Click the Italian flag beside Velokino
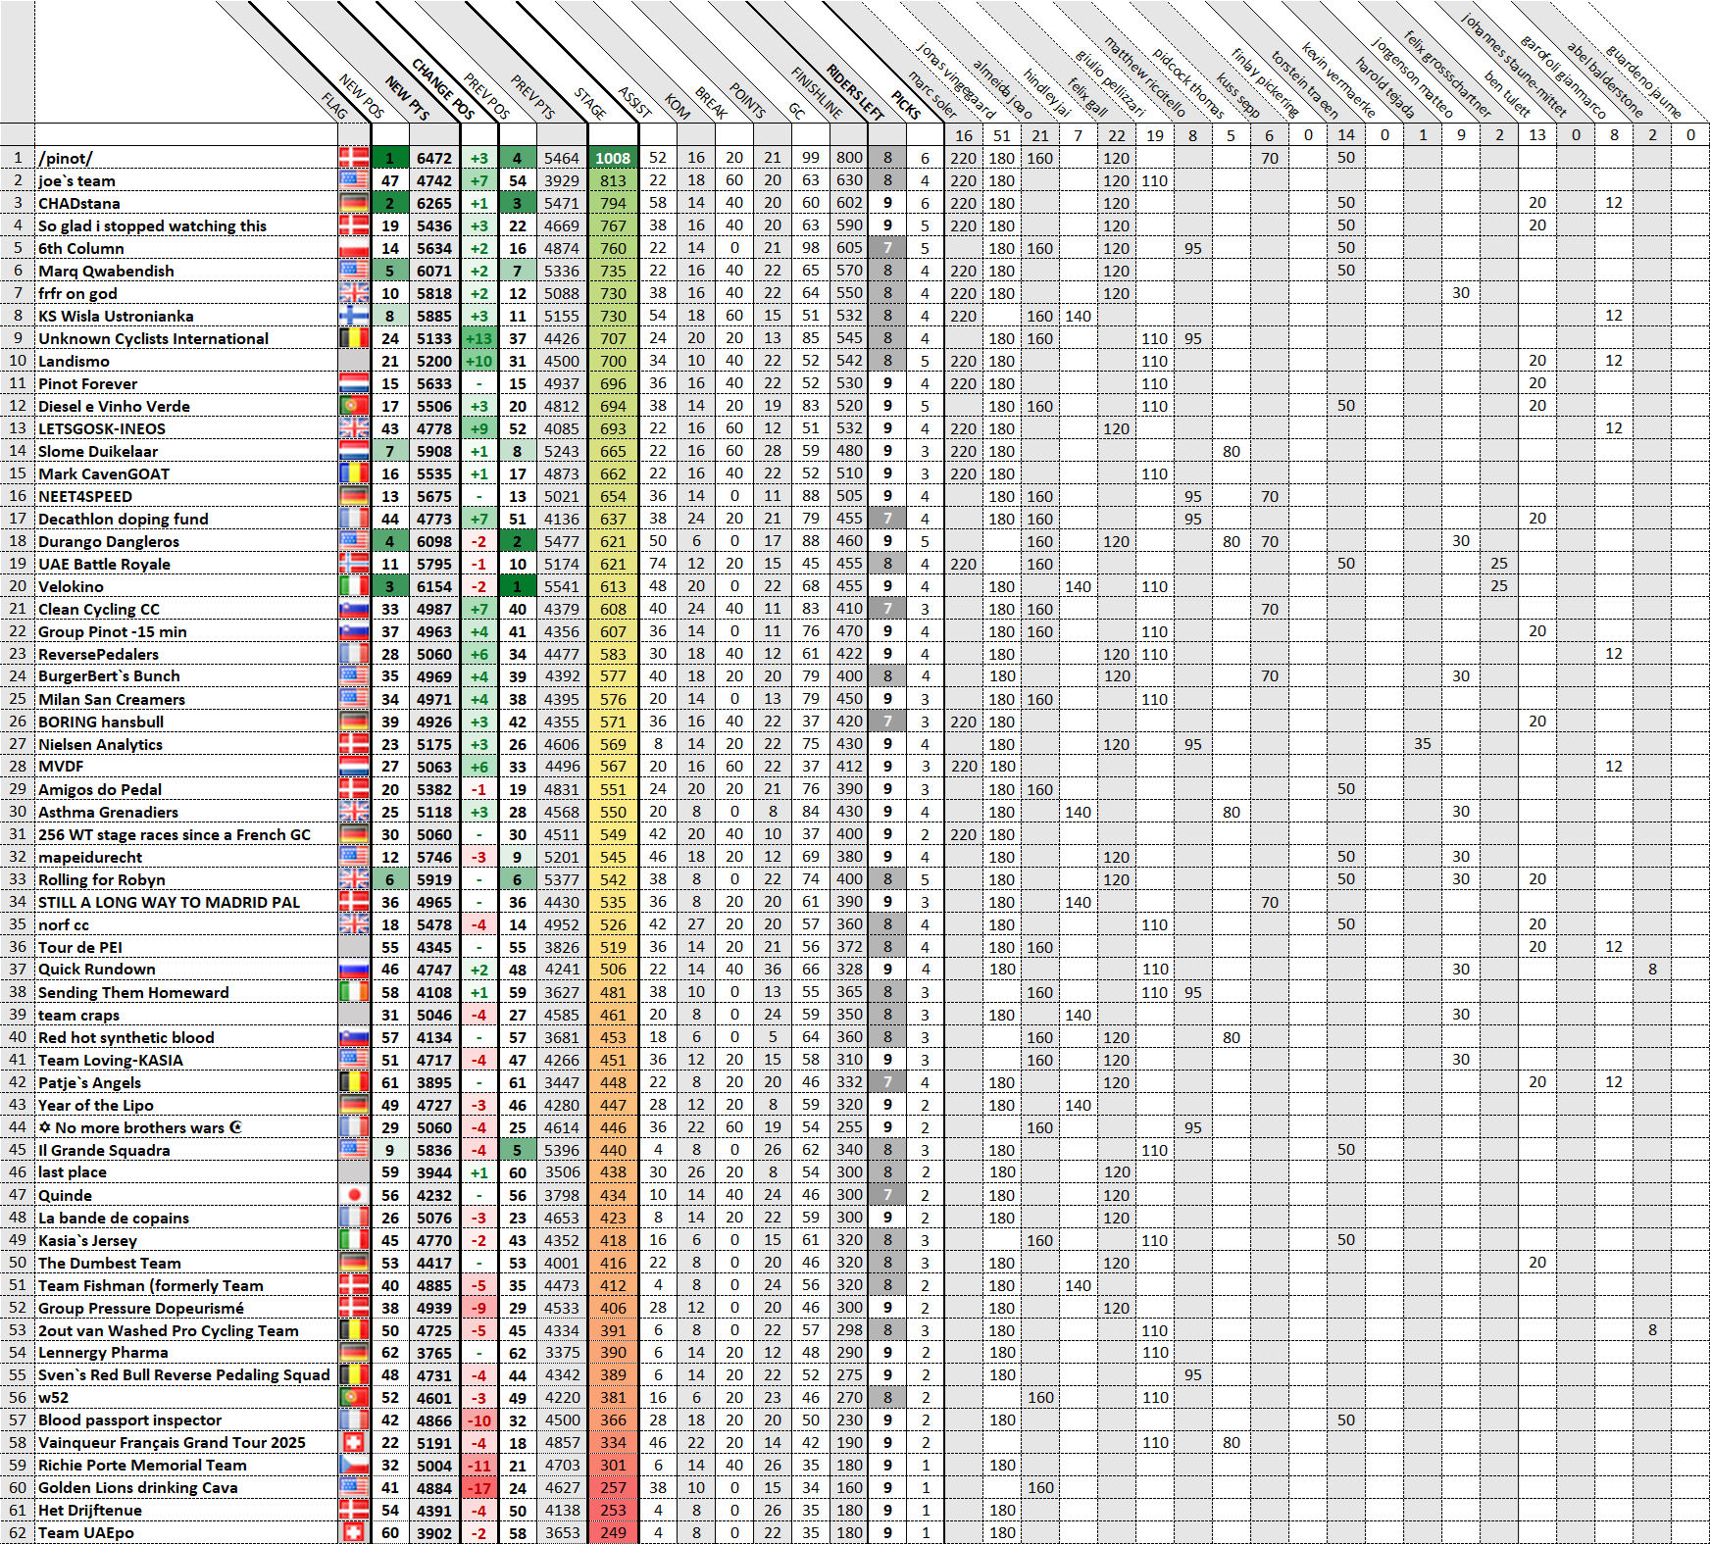 (354, 586)
